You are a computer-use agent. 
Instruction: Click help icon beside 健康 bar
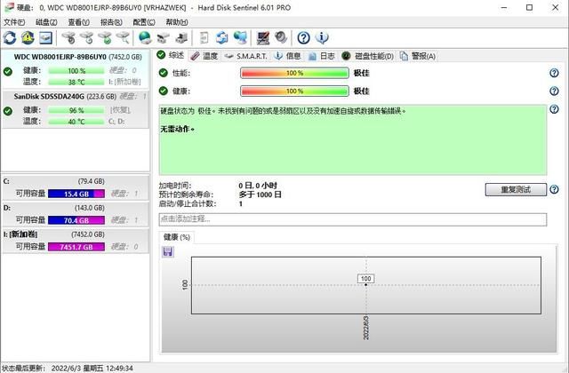[554, 91]
